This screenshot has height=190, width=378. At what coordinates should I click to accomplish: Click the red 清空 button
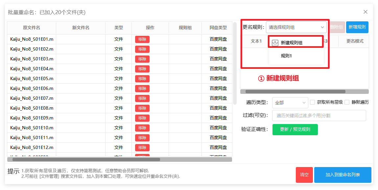tap(304, 175)
